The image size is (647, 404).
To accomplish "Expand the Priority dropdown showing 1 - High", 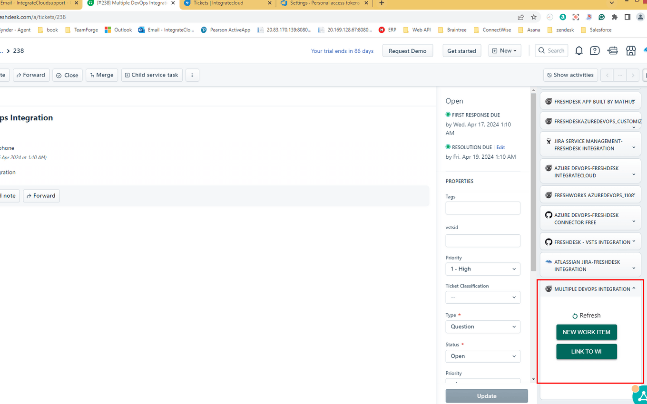I will 482,269.
